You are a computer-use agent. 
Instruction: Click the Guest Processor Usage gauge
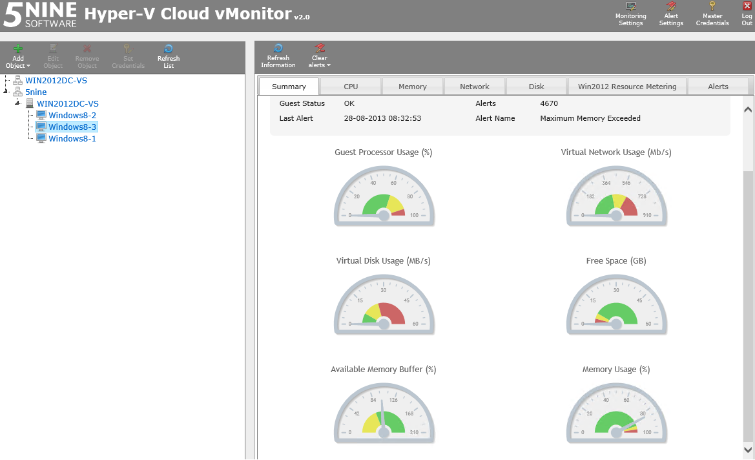click(x=384, y=196)
